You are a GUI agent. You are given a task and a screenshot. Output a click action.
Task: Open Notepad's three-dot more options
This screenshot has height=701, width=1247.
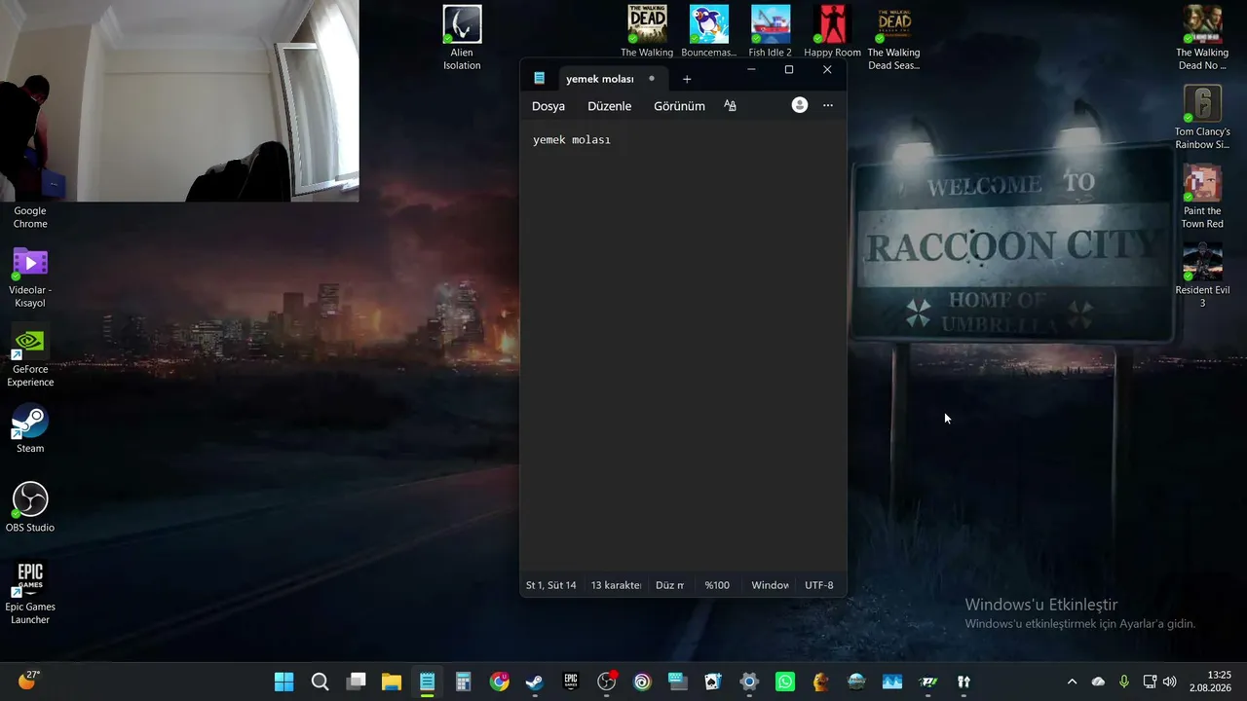(828, 105)
